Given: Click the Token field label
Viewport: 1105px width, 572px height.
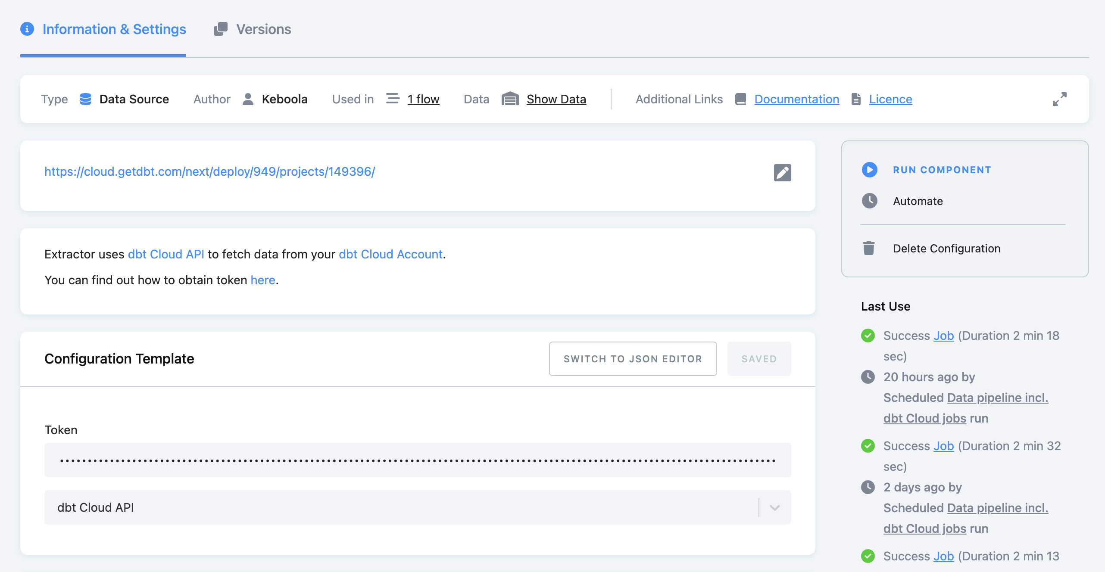Looking at the screenshot, I should pyautogui.click(x=61, y=430).
